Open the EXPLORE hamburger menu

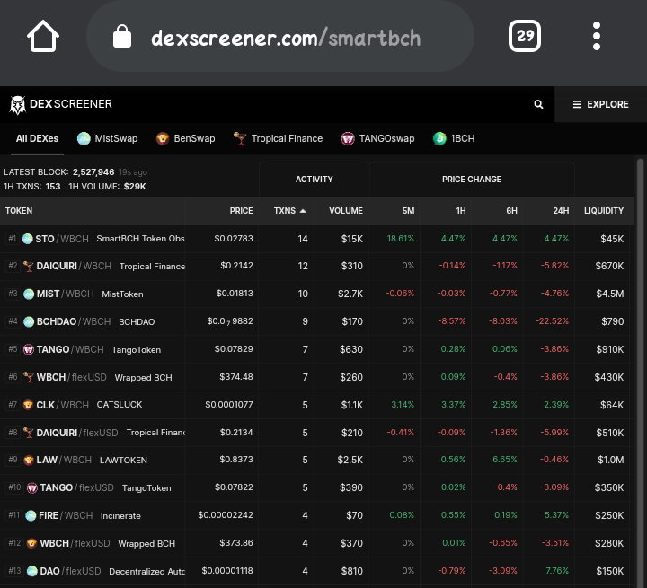601,104
